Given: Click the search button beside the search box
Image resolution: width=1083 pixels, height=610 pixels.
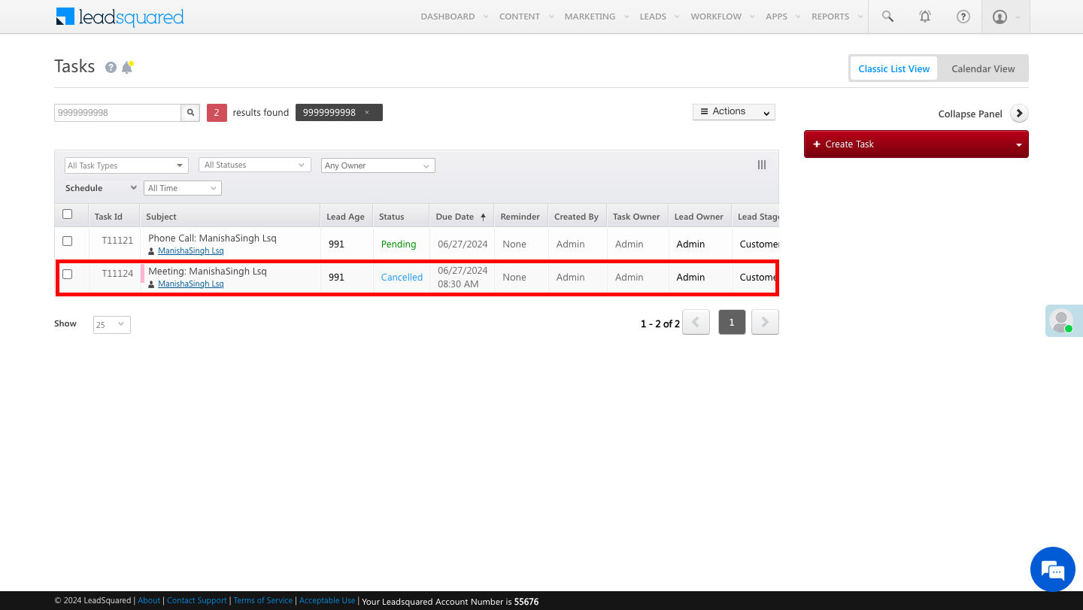Looking at the screenshot, I should (x=191, y=113).
